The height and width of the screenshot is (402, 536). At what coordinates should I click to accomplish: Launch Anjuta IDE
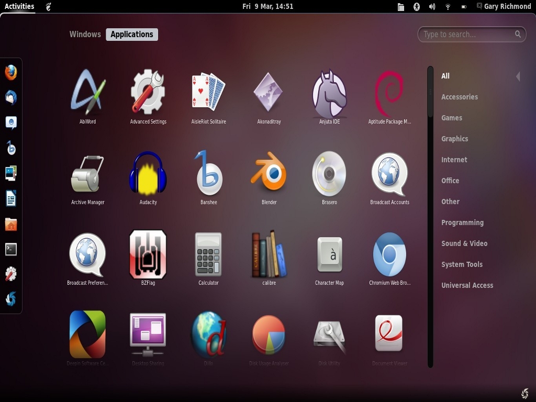click(329, 96)
